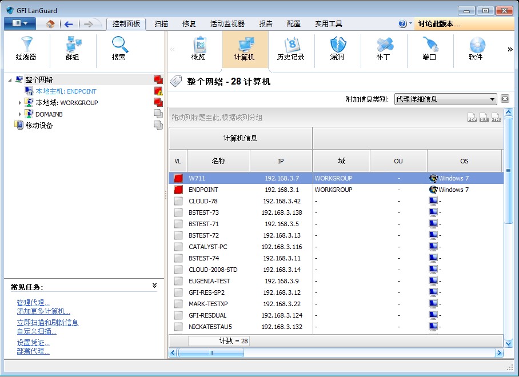Select 移动设备 in the tree
This screenshot has width=519, height=377.
point(39,125)
